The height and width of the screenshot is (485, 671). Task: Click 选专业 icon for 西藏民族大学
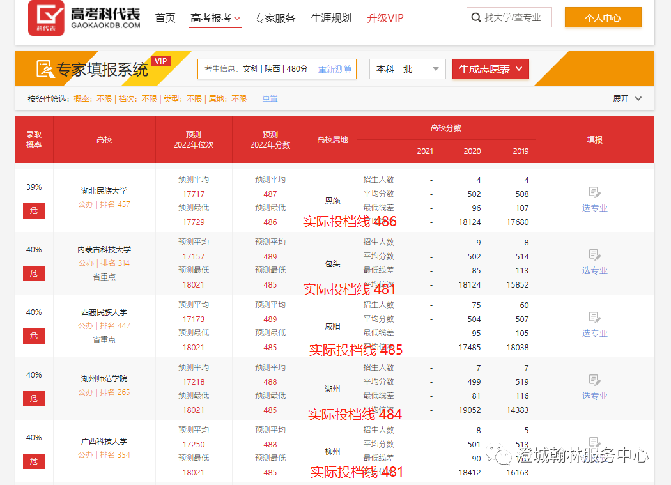coord(594,317)
